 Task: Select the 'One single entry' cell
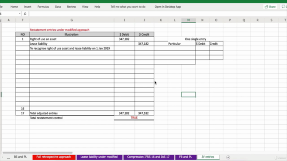pos(196,39)
